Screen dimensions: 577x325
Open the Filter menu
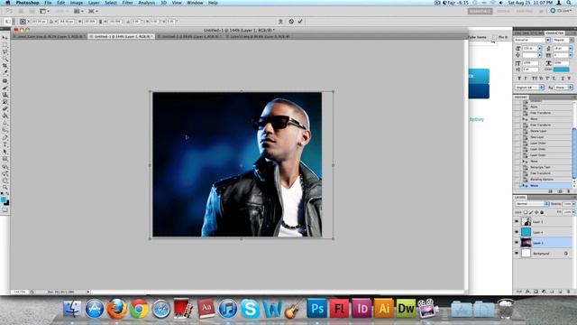pos(127,3)
